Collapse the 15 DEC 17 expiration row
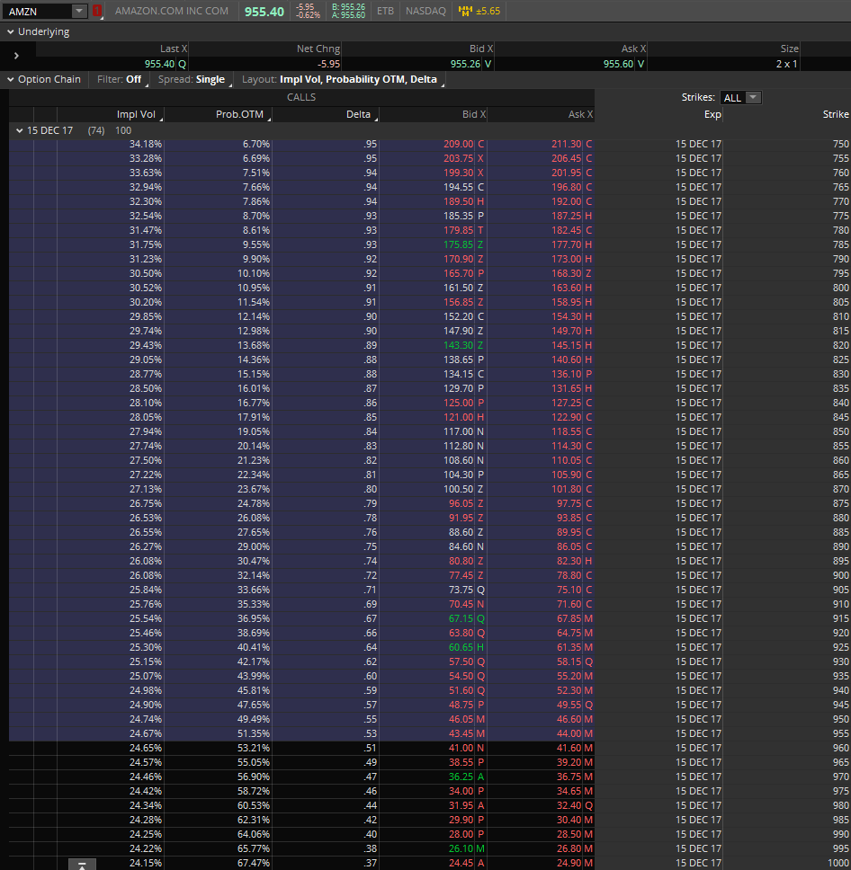Viewport: 851px width, 870px height. pos(19,130)
